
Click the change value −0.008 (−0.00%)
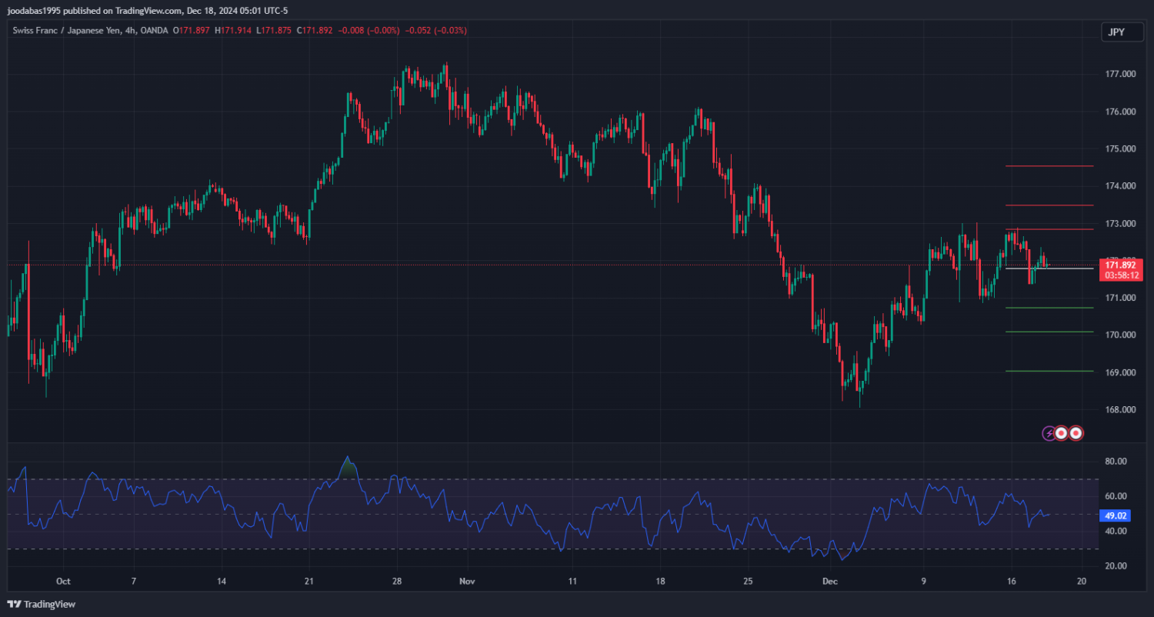pyautogui.click(x=368, y=31)
